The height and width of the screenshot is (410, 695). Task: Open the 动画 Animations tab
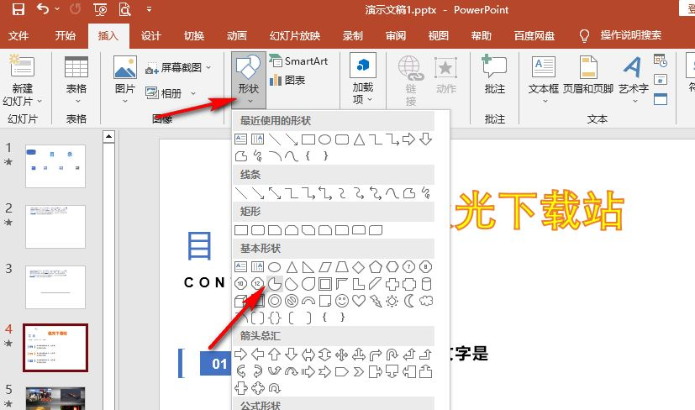point(237,35)
